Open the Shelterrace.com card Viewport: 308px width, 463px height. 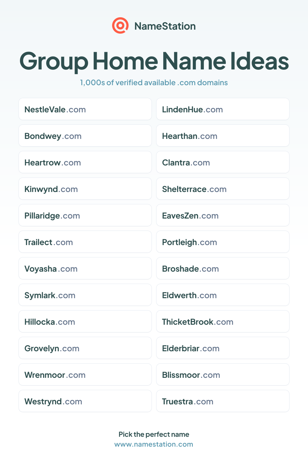223,189
